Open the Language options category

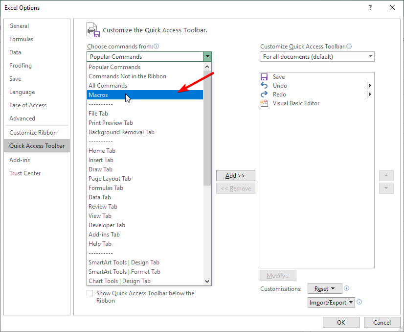pos(37,92)
